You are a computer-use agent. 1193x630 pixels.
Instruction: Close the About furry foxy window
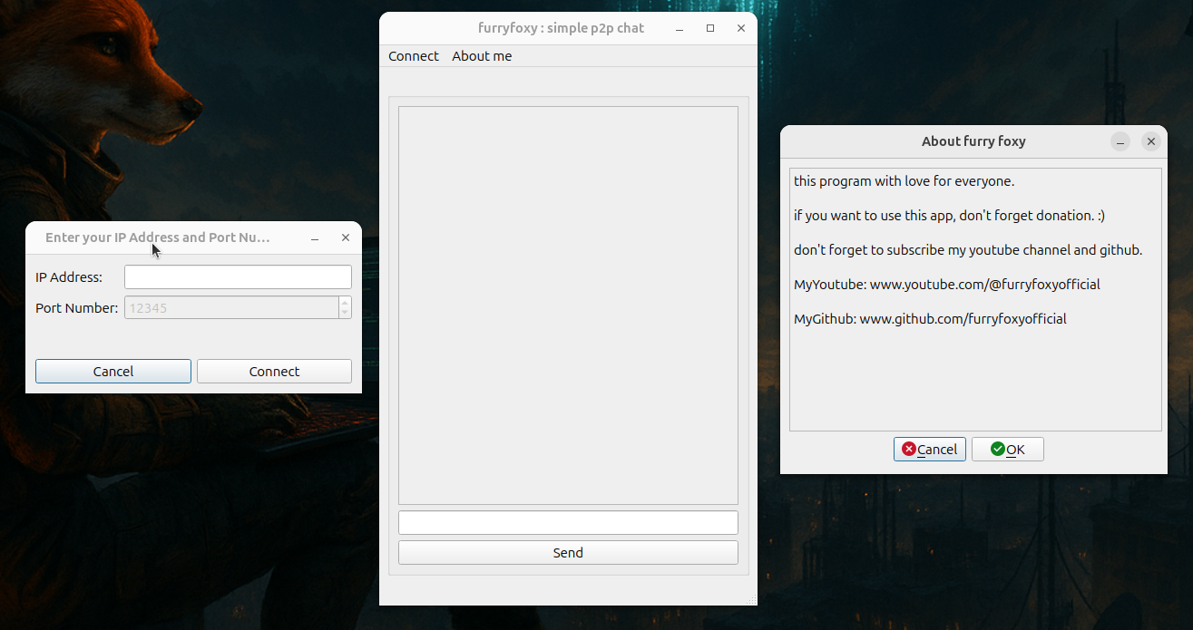point(1150,141)
